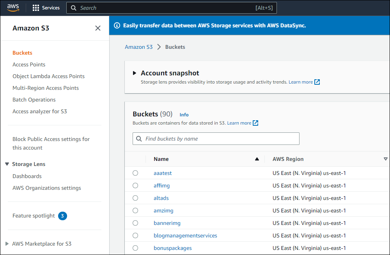Collapse the Storage Lens section
Screen dimensions: 390x255
7,164
